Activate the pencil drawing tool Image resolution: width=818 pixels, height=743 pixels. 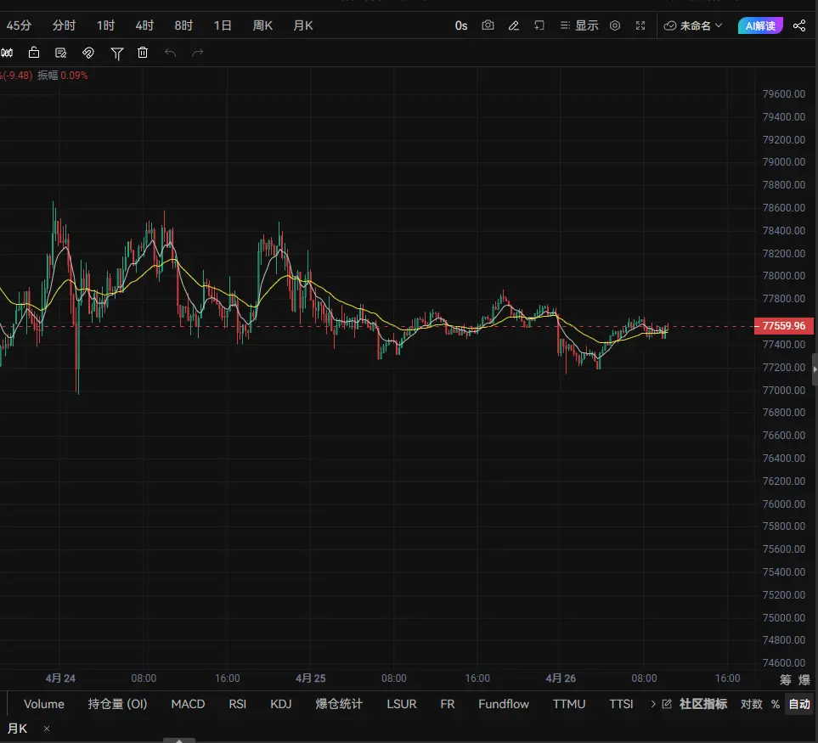tap(513, 25)
